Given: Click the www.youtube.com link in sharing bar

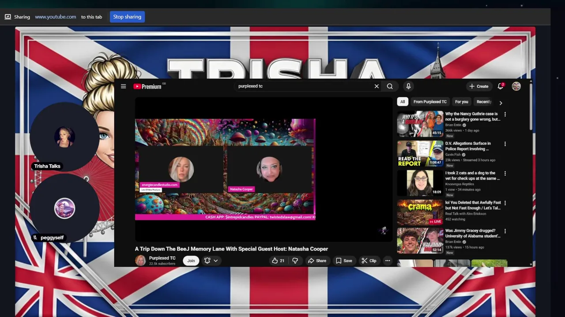Looking at the screenshot, I should click(x=56, y=17).
